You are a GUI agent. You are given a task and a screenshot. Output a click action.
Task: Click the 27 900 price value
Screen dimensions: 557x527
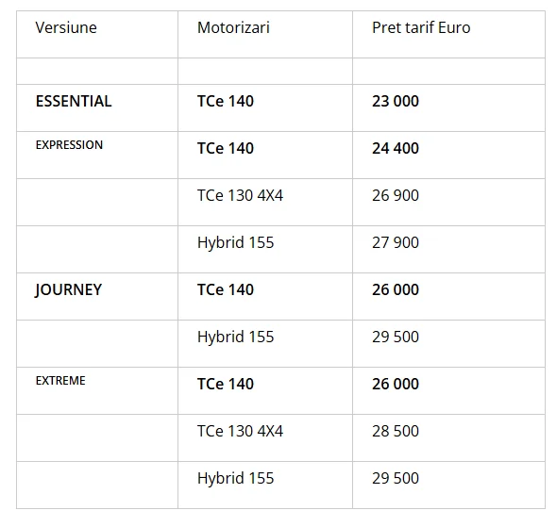pos(396,242)
